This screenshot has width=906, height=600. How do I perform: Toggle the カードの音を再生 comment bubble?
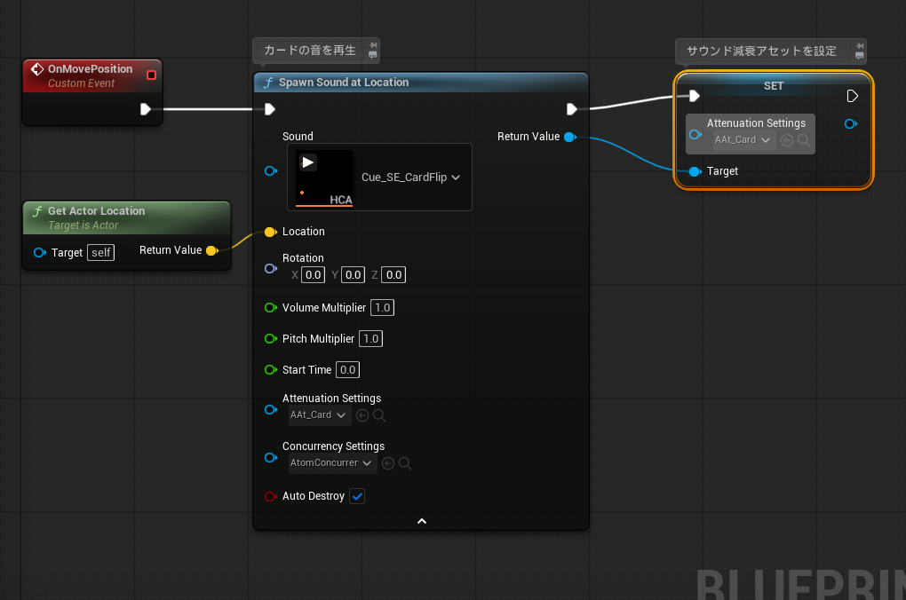[373, 55]
